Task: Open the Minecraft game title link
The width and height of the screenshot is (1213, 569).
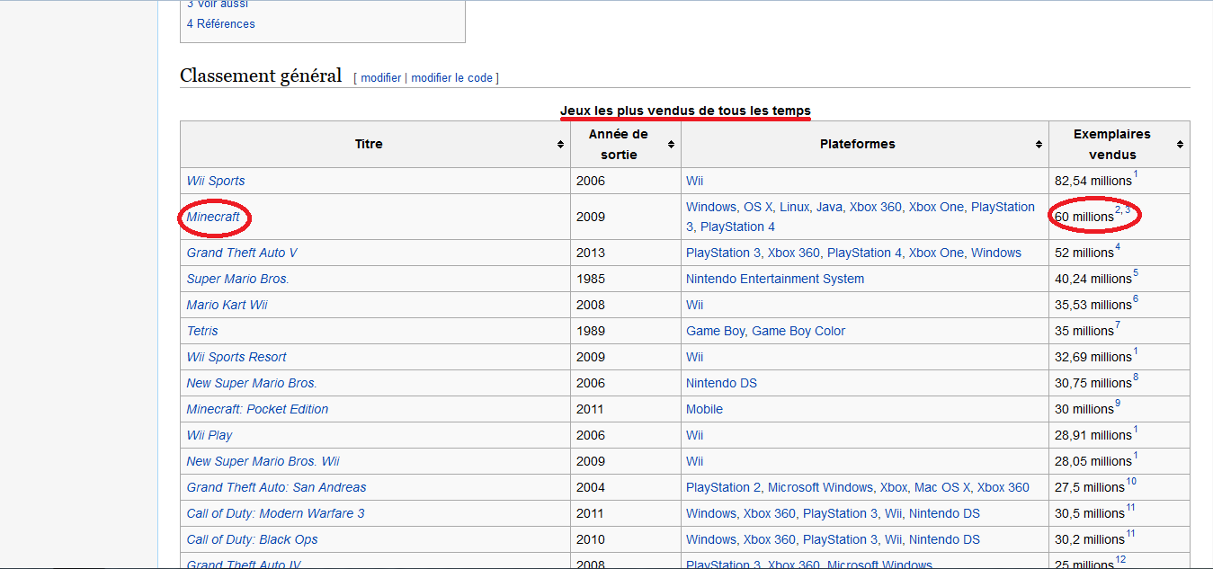Action: pos(213,217)
